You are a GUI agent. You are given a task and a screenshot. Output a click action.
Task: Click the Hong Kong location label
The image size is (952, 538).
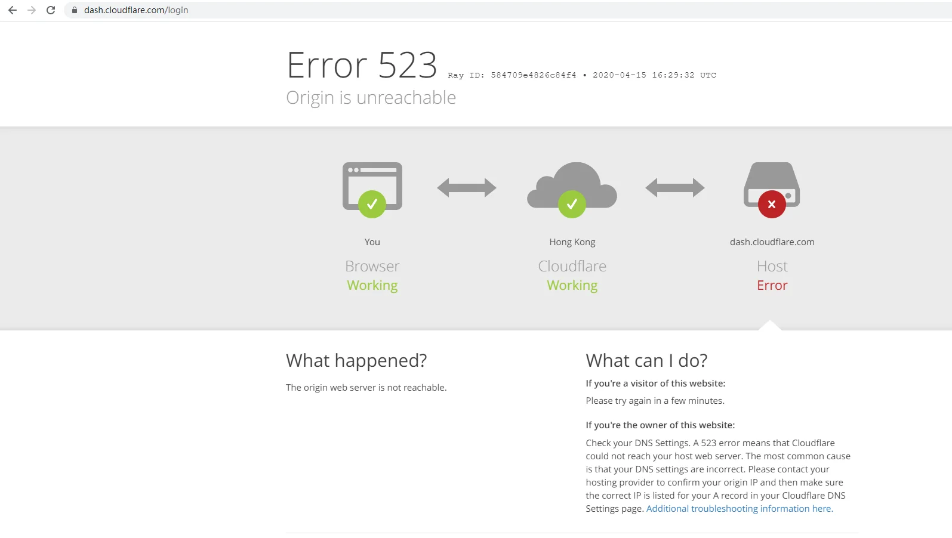[572, 242]
